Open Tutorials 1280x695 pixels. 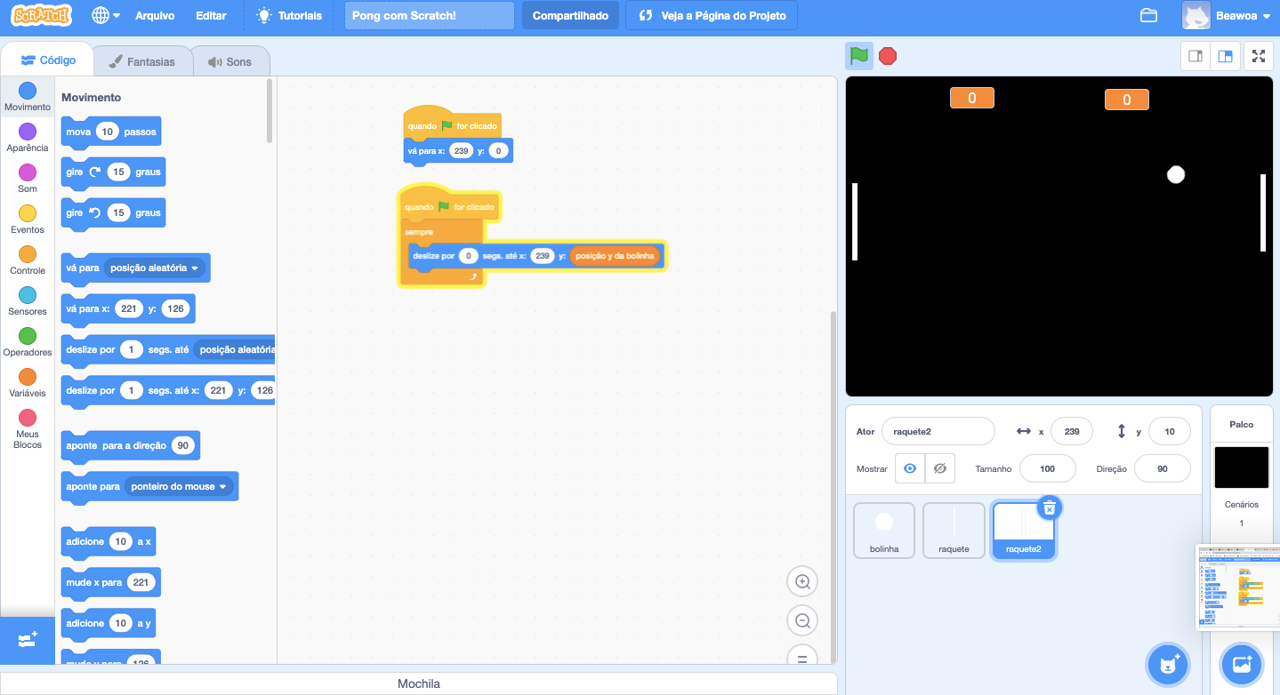click(x=289, y=15)
